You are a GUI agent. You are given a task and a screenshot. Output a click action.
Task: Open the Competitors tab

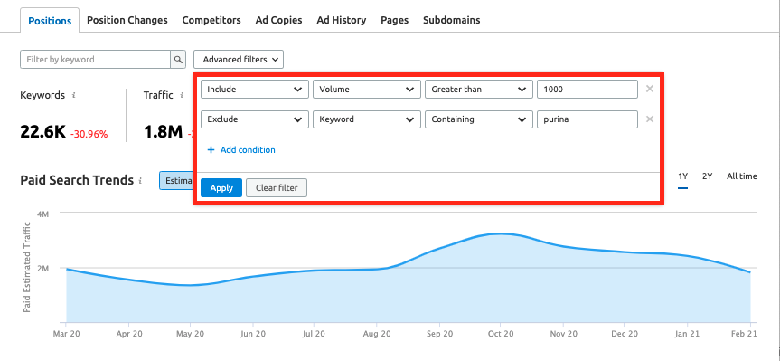[211, 20]
